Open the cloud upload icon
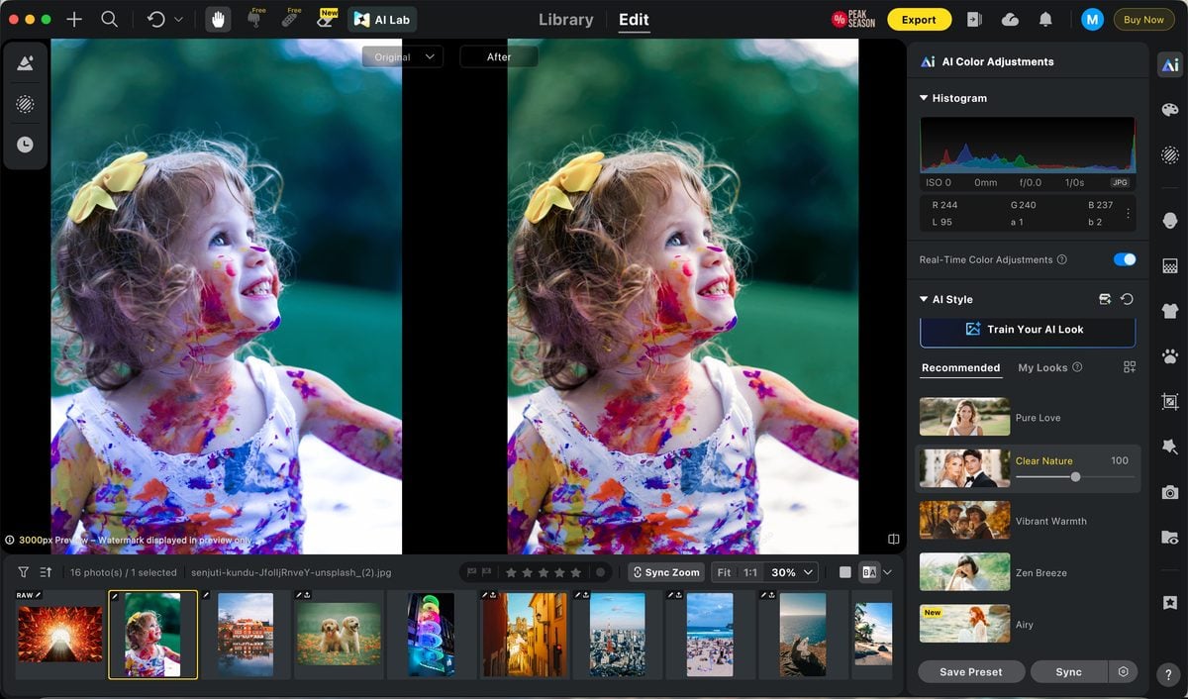 point(1010,19)
